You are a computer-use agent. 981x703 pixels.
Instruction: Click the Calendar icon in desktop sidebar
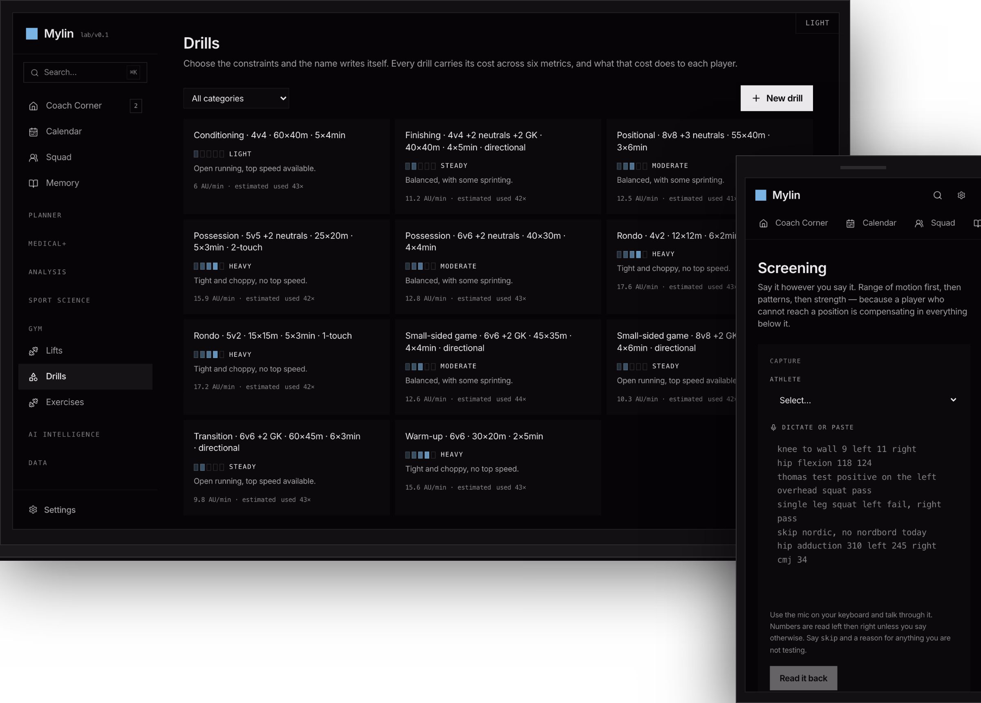point(33,132)
